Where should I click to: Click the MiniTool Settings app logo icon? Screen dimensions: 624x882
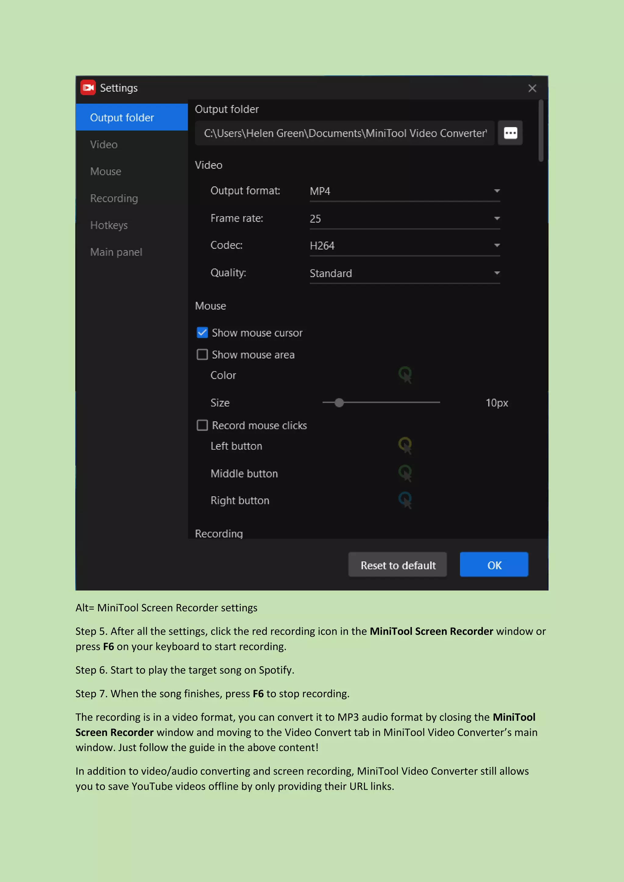pyautogui.click(x=88, y=88)
